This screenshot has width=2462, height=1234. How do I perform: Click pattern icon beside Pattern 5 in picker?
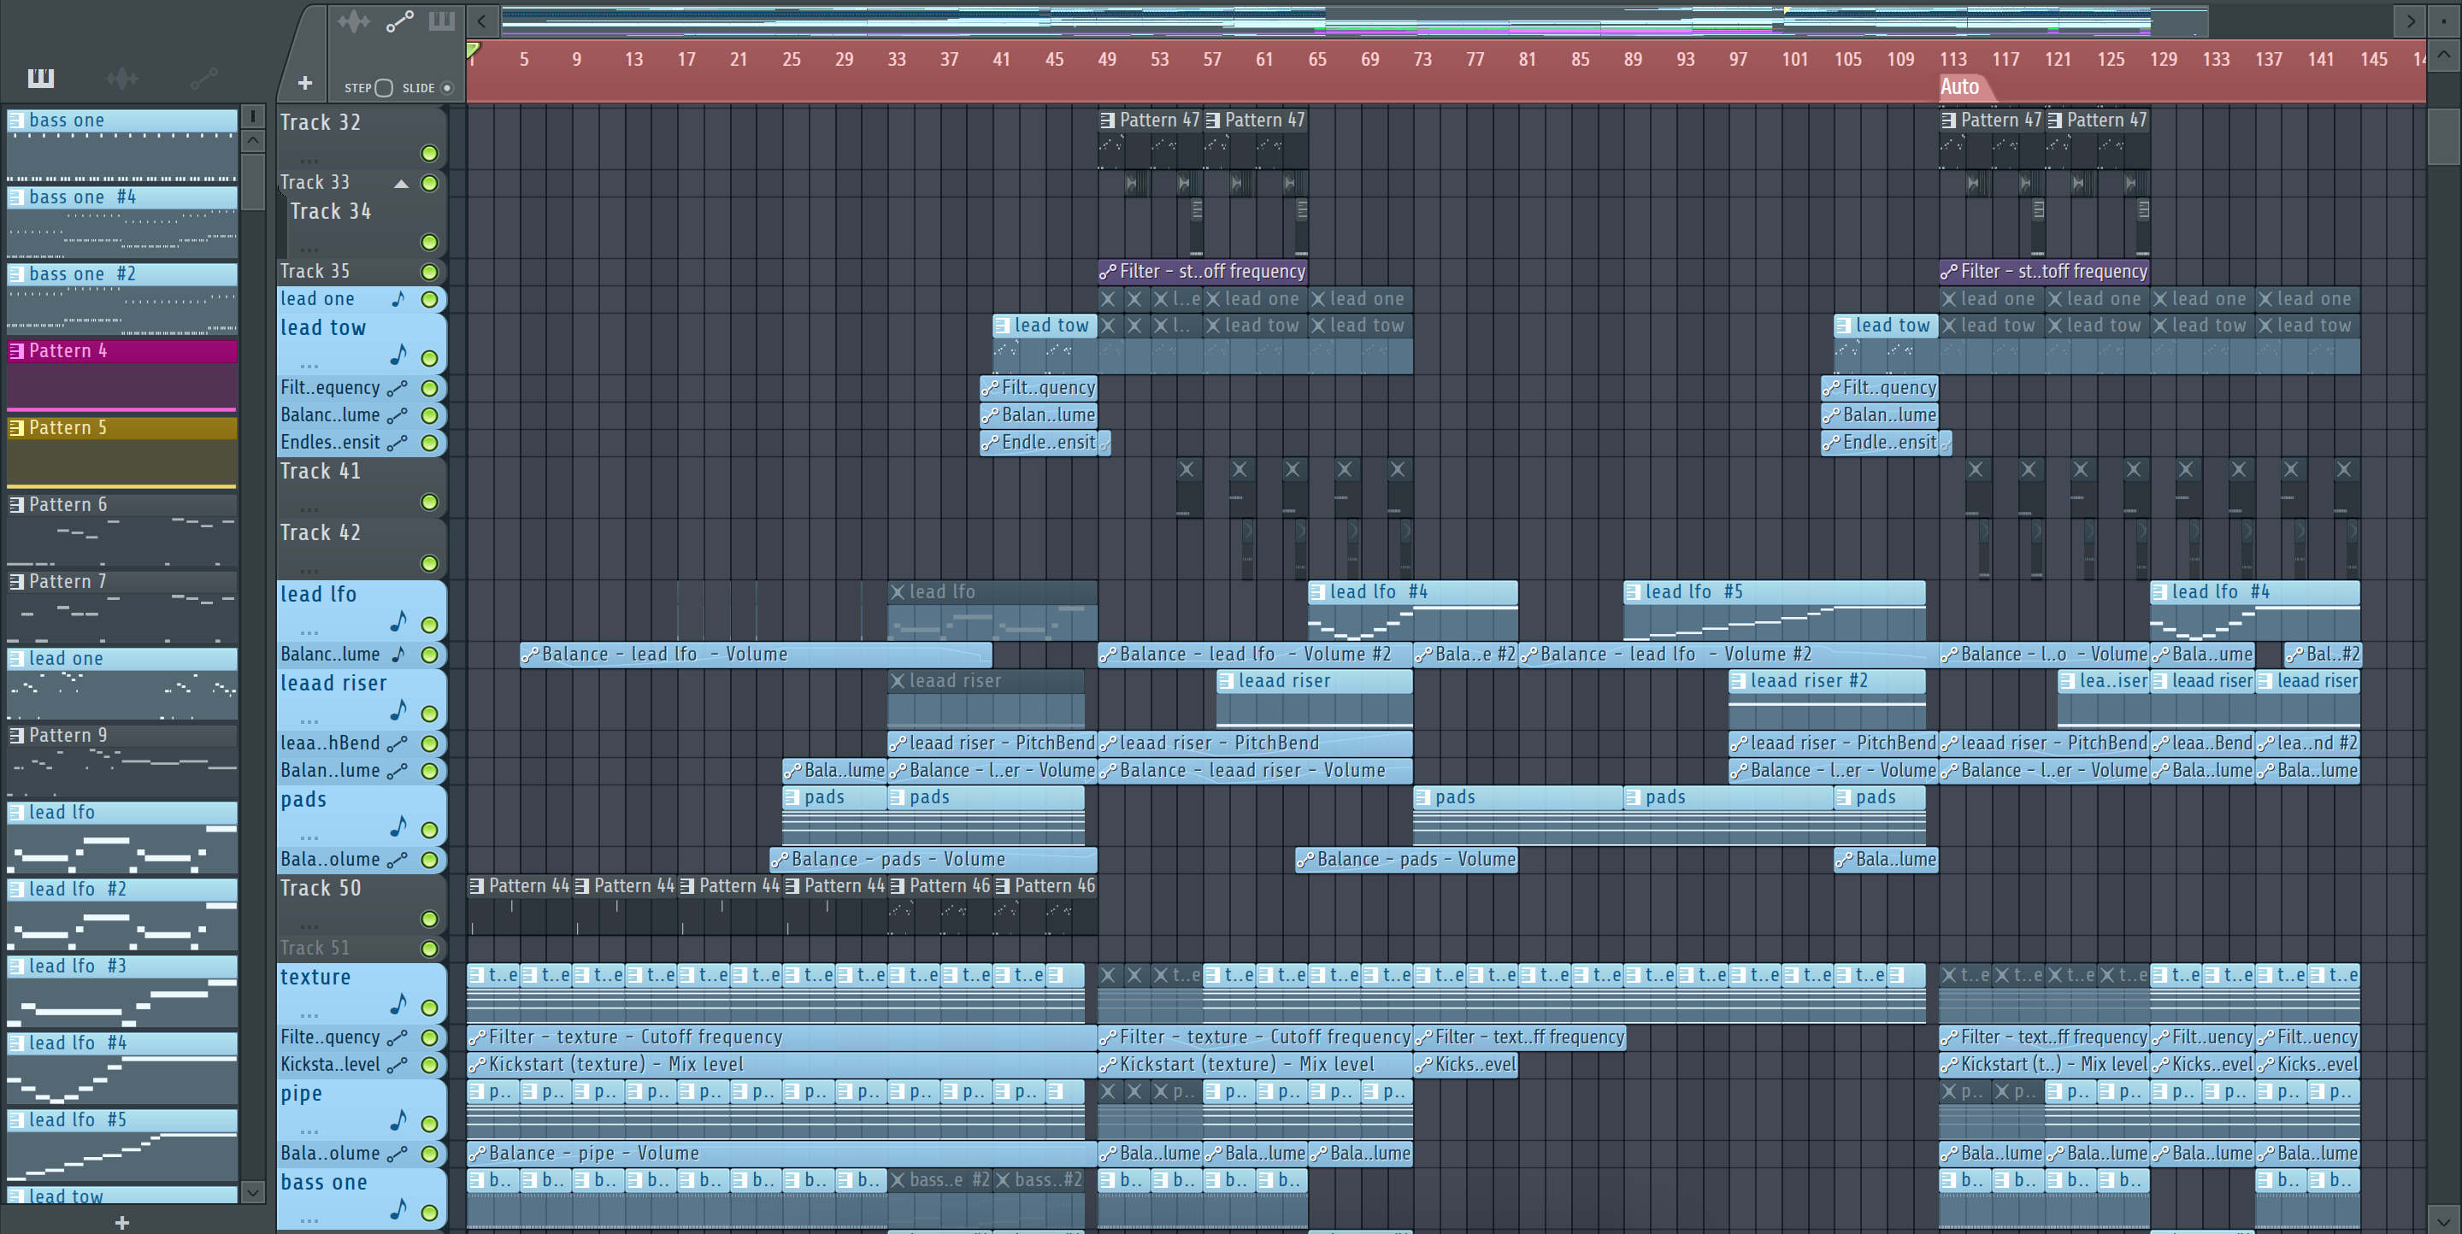pyautogui.click(x=16, y=428)
